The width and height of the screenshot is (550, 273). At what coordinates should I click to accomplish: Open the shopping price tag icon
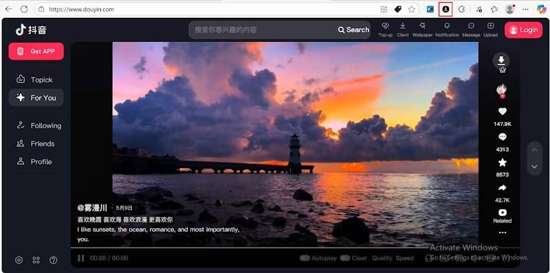click(x=398, y=10)
